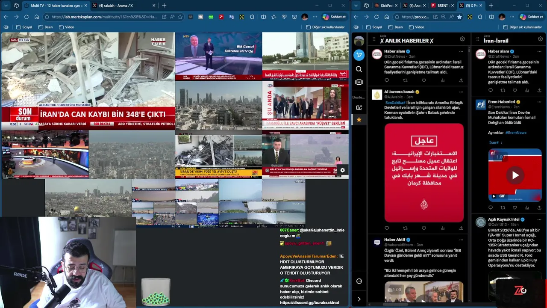547x308 pixels.
Task: Open Diğer sık kullanılanlar folder in left browser
Action: 325,27
